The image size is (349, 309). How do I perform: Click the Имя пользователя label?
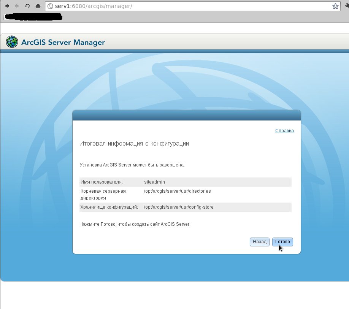click(102, 182)
